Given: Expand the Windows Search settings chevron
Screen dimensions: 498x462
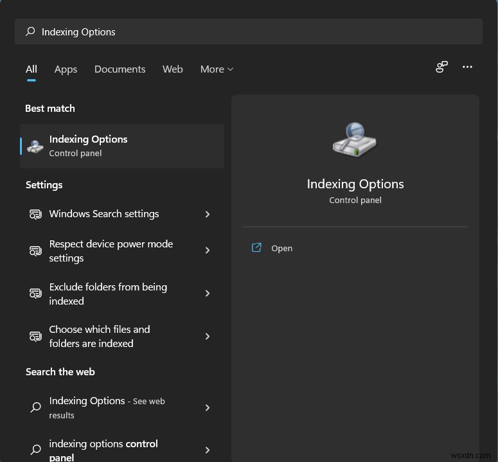Looking at the screenshot, I should (x=208, y=215).
